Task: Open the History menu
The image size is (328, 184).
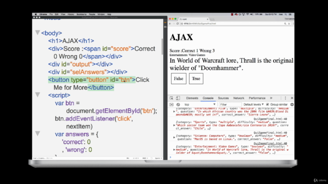Action: 71,14
